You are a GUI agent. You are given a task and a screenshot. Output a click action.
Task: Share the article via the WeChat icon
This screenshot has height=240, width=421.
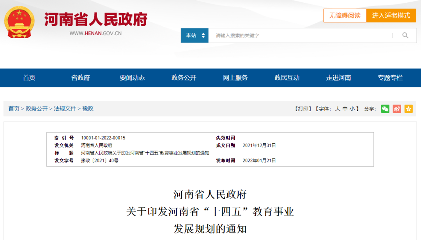385,109
